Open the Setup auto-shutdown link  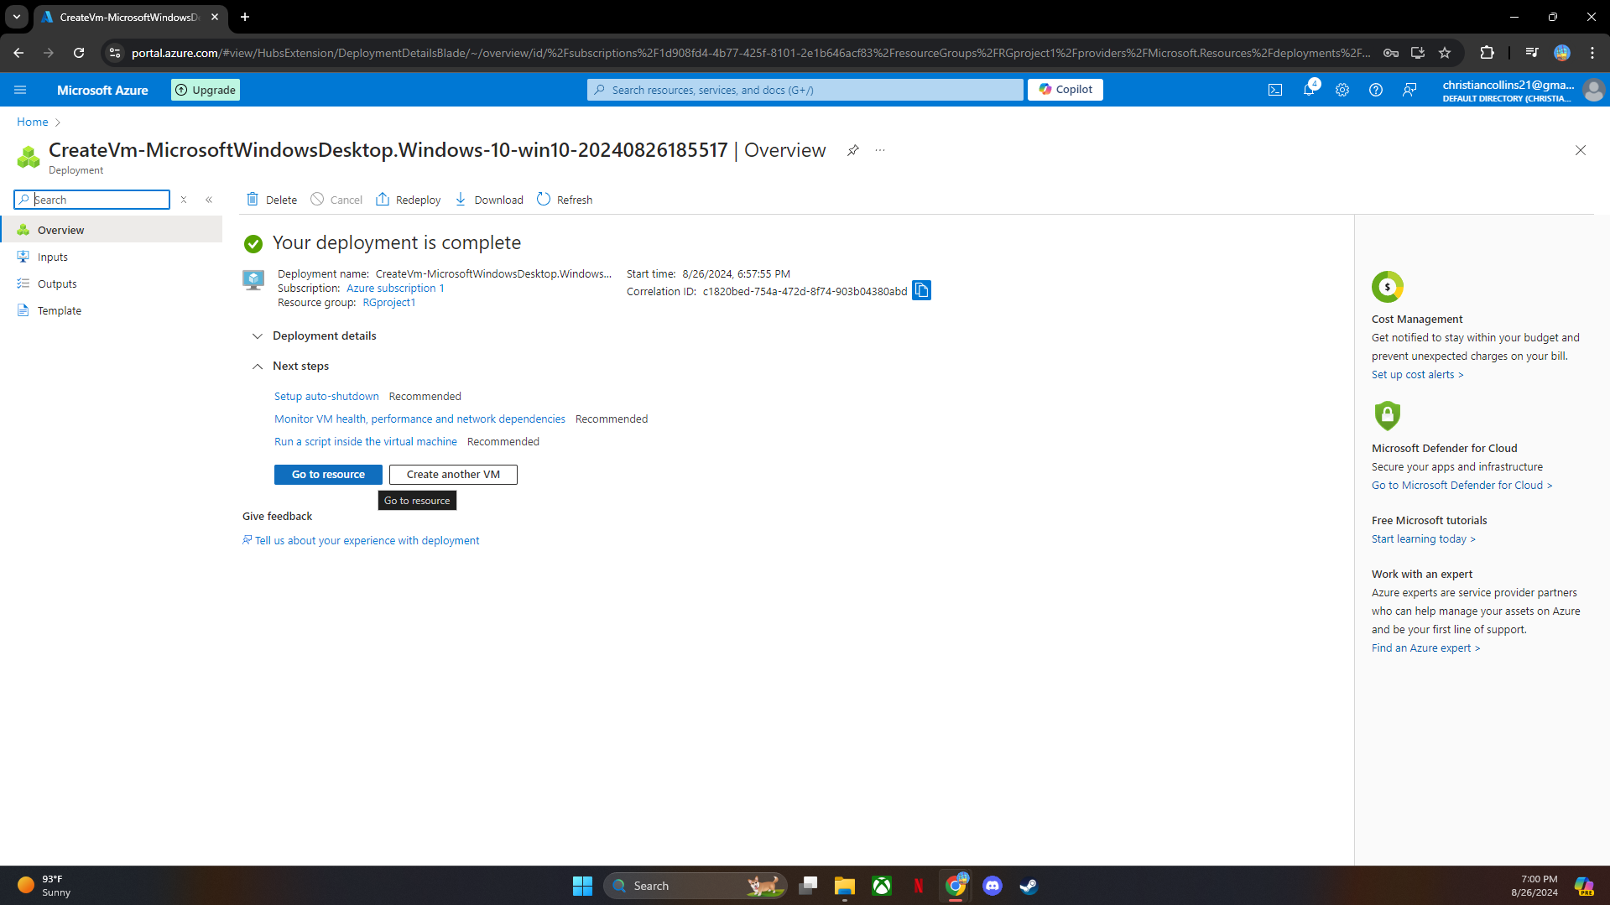coord(326,396)
